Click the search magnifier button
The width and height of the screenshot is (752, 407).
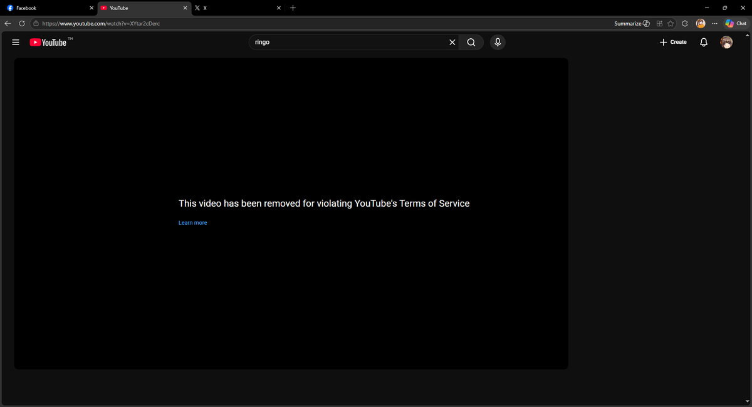tap(471, 42)
